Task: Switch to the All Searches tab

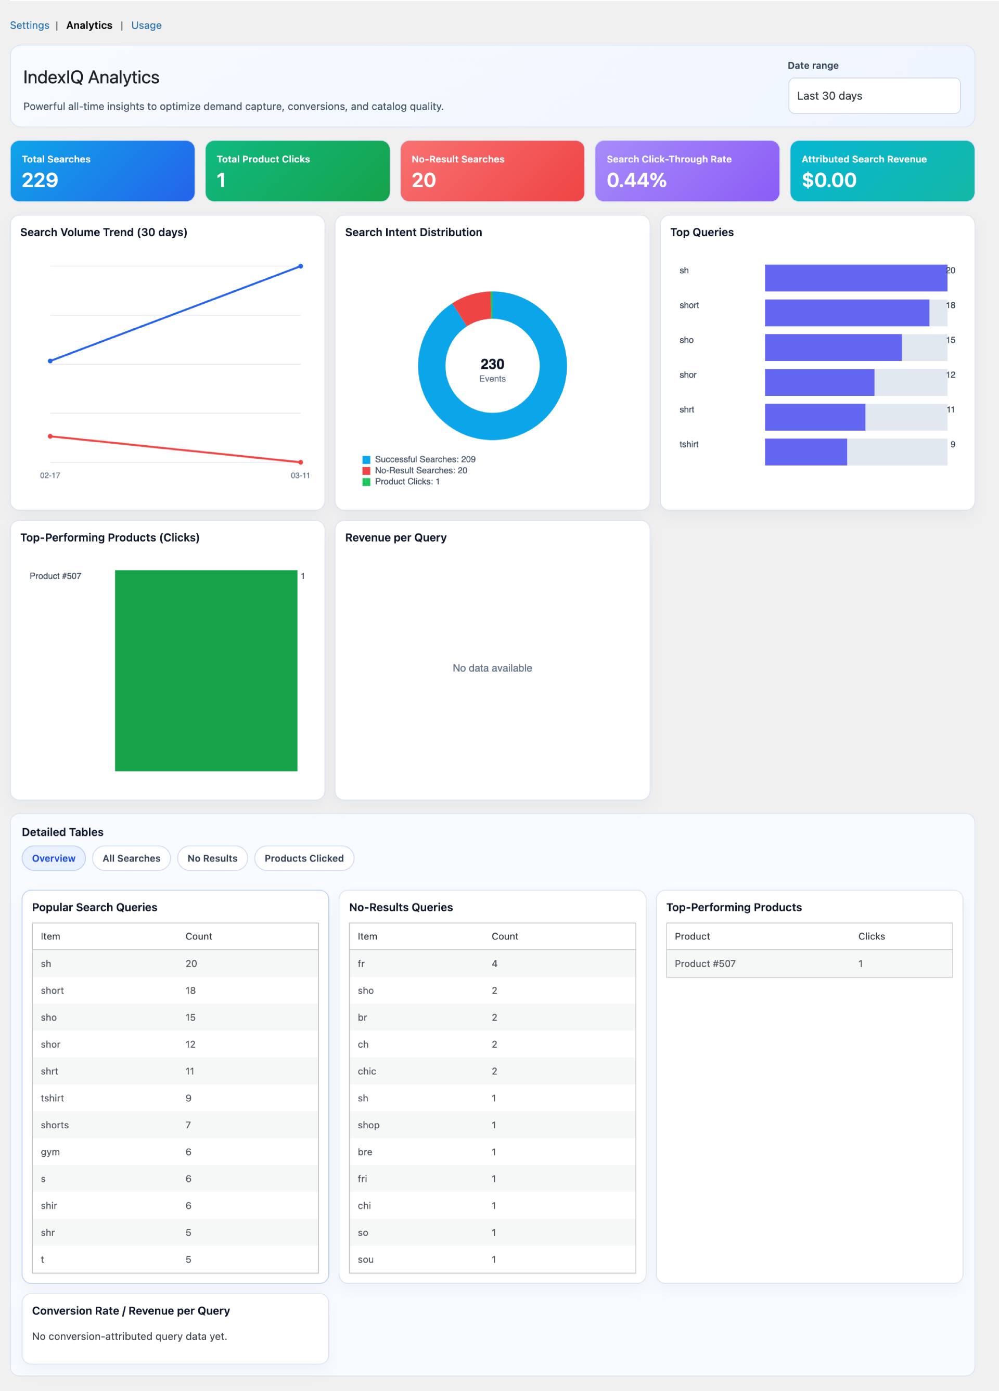Action: [131, 858]
